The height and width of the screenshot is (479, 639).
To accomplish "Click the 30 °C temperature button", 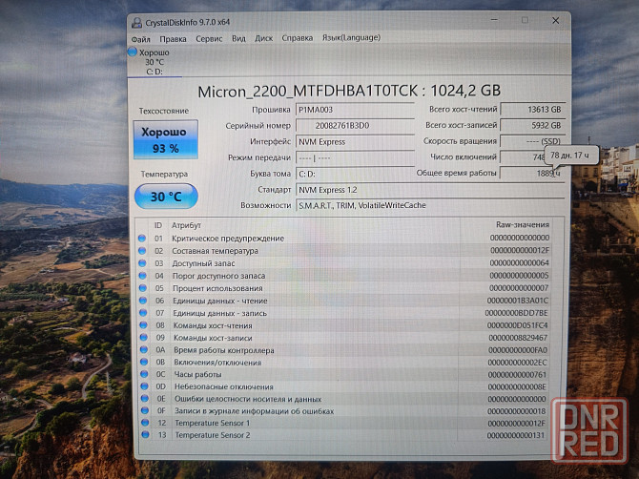I will [x=165, y=197].
